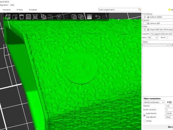Toggle the scale factor lock icon
The image size is (173, 130).
pyautogui.click(x=145, y=115)
